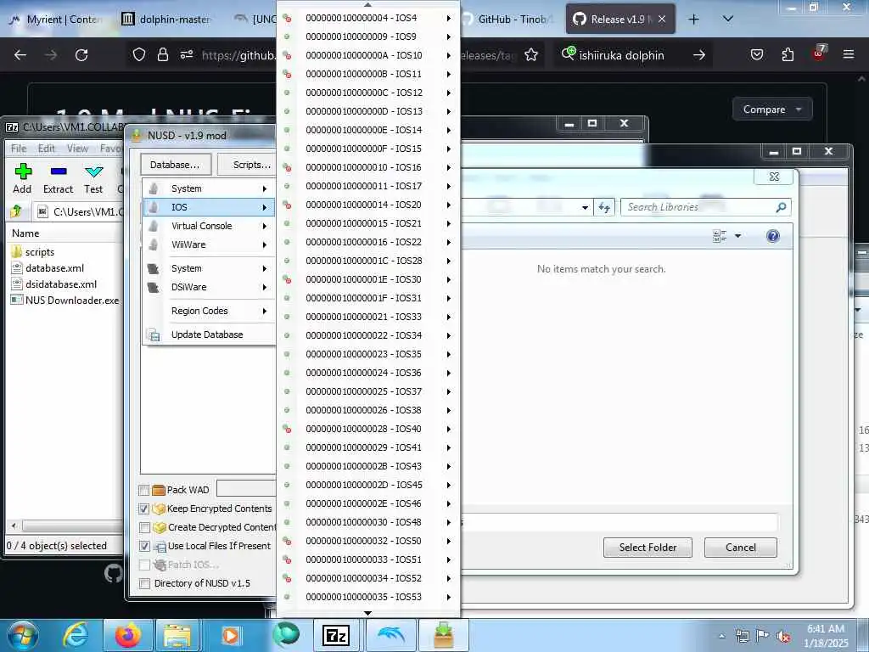Open Firefox extensions puzzle icon
This screenshot has height=652, width=869.
tap(788, 55)
